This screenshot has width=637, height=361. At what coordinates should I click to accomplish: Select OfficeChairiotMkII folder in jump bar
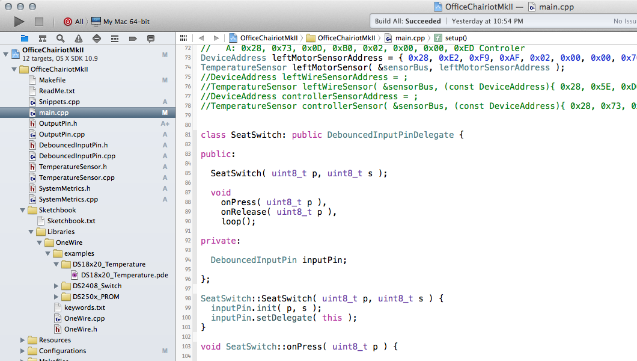click(x=341, y=38)
